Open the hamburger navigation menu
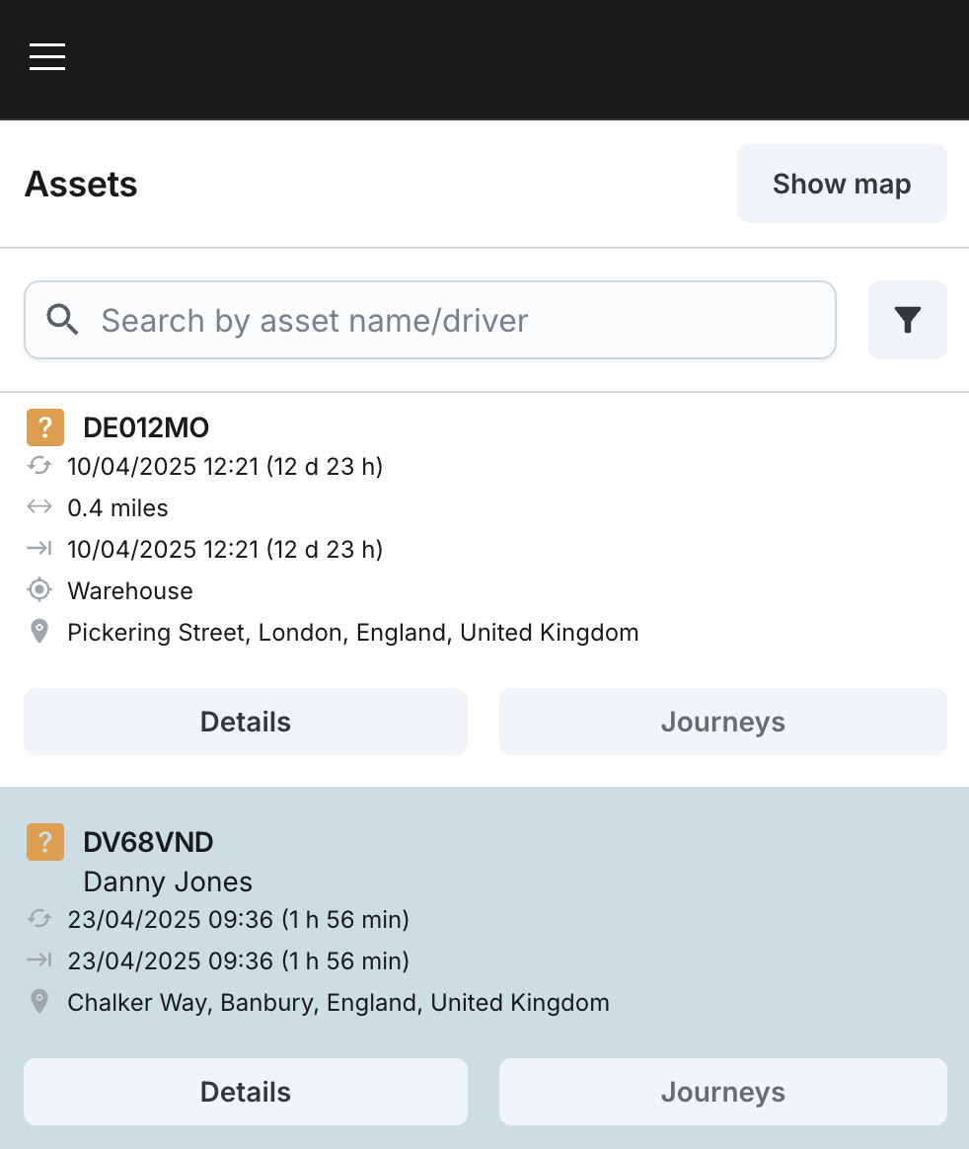 (x=47, y=57)
